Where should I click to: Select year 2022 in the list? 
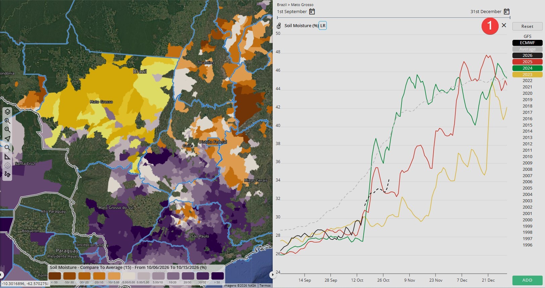click(528, 81)
